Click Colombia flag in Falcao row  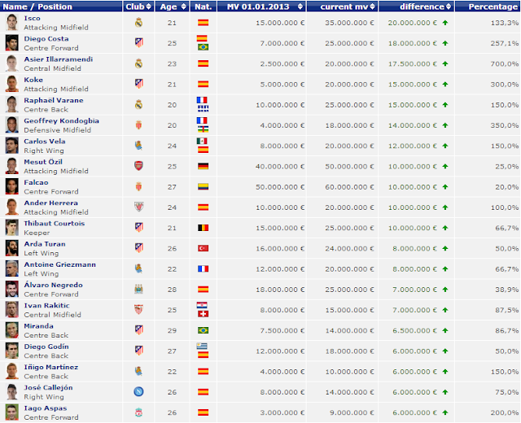203,187
